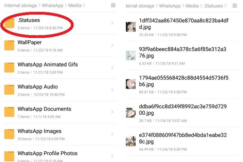Open thumbnail of 1794ae055568428c88d4554d5736f5b6.jpg

click(x=131, y=84)
